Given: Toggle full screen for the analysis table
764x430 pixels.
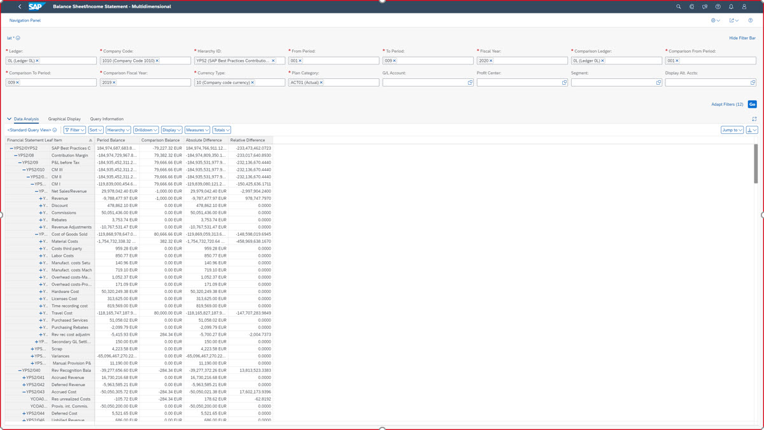Looking at the screenshot, I should (754, 119).
